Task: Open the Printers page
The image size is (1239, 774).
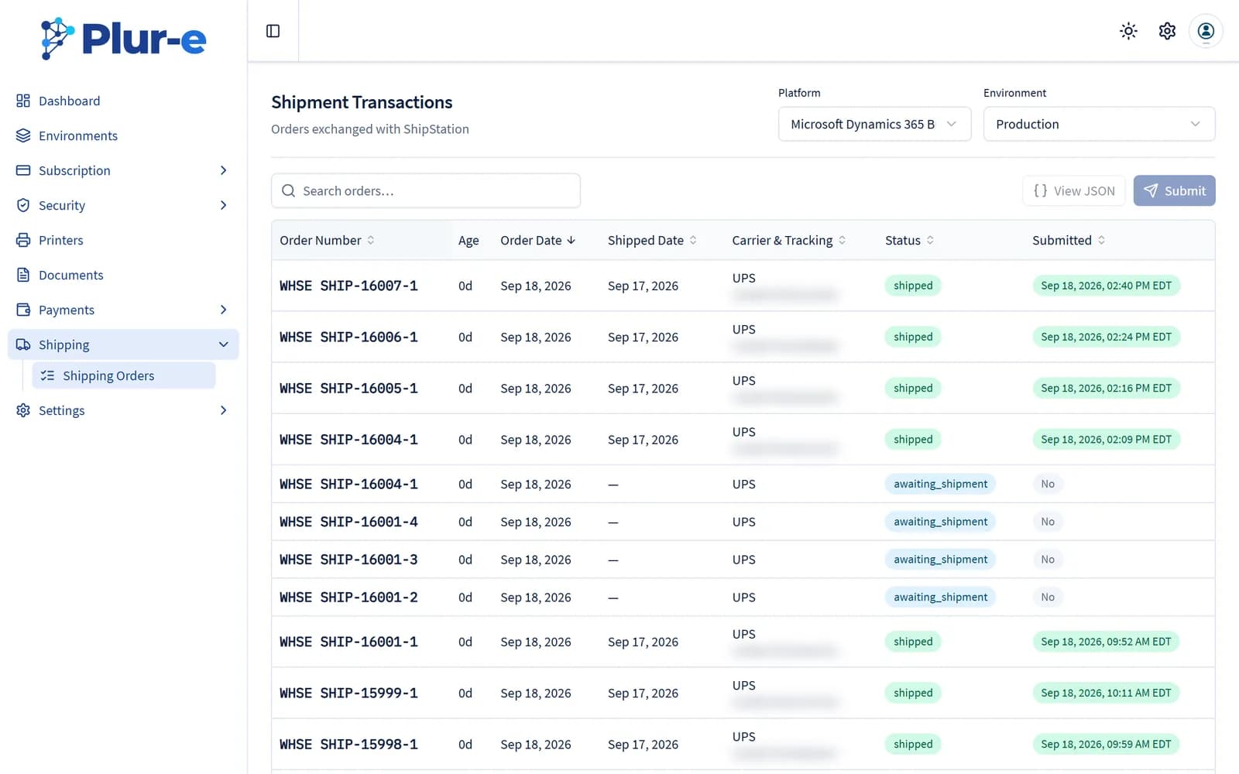Action: pos(60,240)
